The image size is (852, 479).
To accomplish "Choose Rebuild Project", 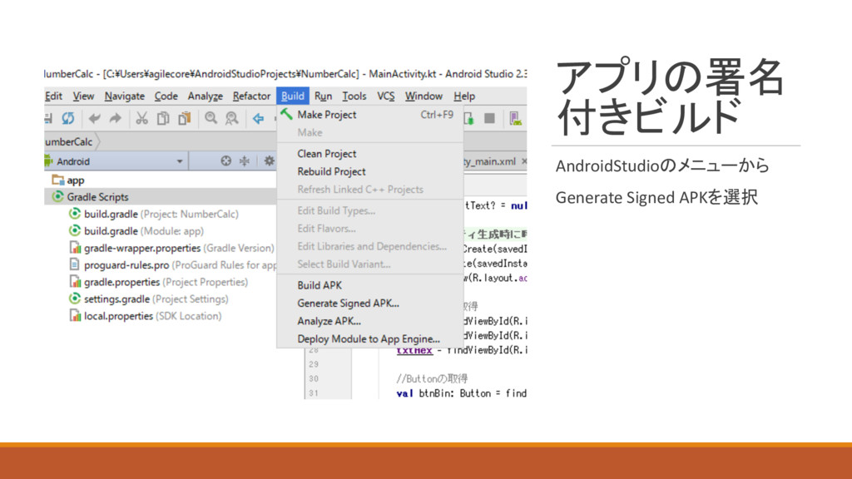I will (x=370, y=171).
